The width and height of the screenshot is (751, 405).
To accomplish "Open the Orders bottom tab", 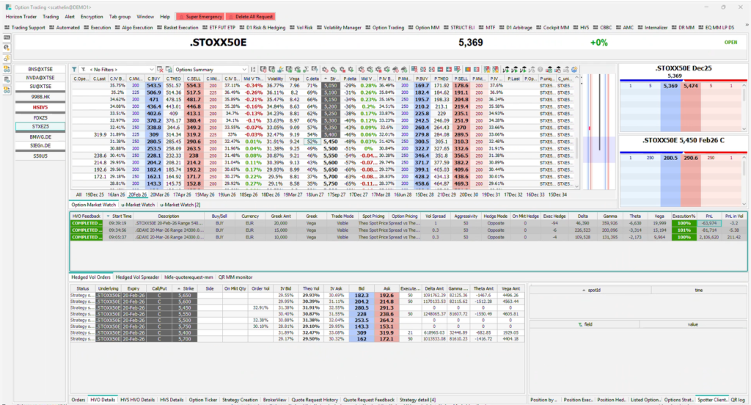I will coord(78,400).
